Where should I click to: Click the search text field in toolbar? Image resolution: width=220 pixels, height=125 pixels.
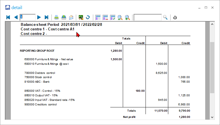[x=148, y=17]
